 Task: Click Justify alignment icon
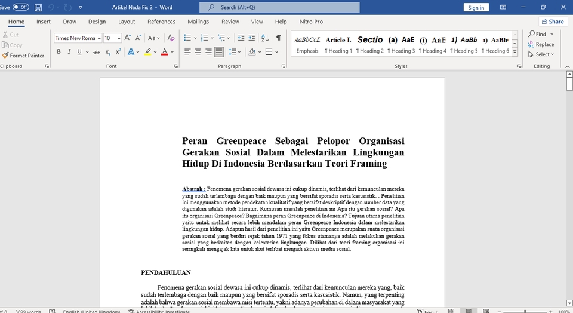point(219,52)
